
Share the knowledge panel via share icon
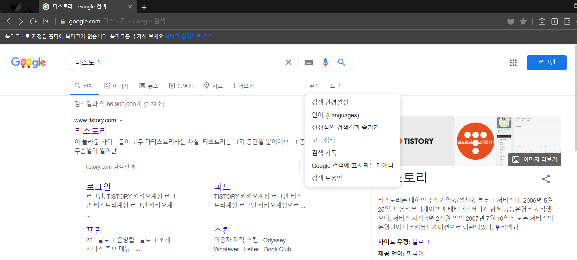546,179
